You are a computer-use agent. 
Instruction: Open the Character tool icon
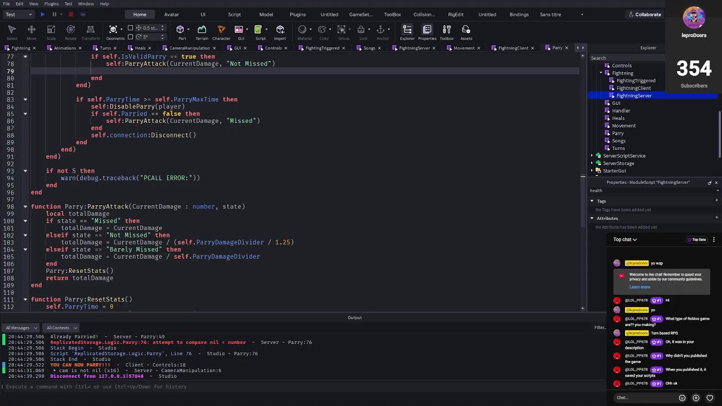click(221, 32)
